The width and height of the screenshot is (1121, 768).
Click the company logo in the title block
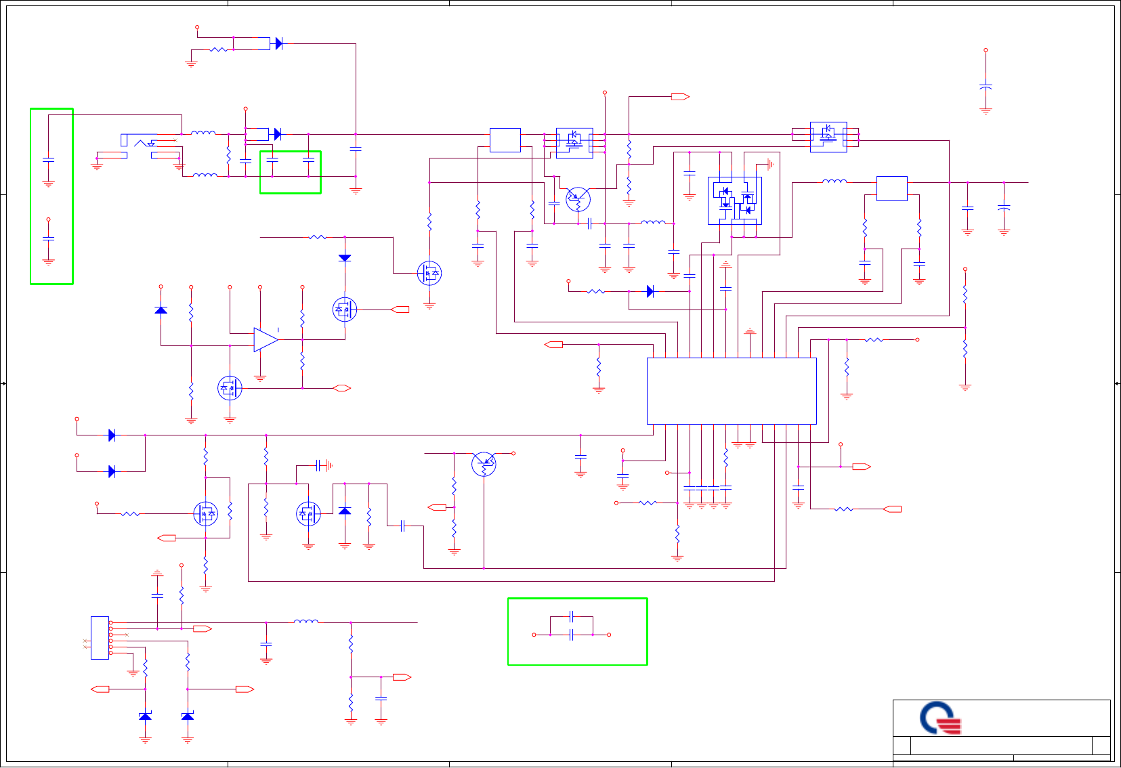[x=941, y=718]
